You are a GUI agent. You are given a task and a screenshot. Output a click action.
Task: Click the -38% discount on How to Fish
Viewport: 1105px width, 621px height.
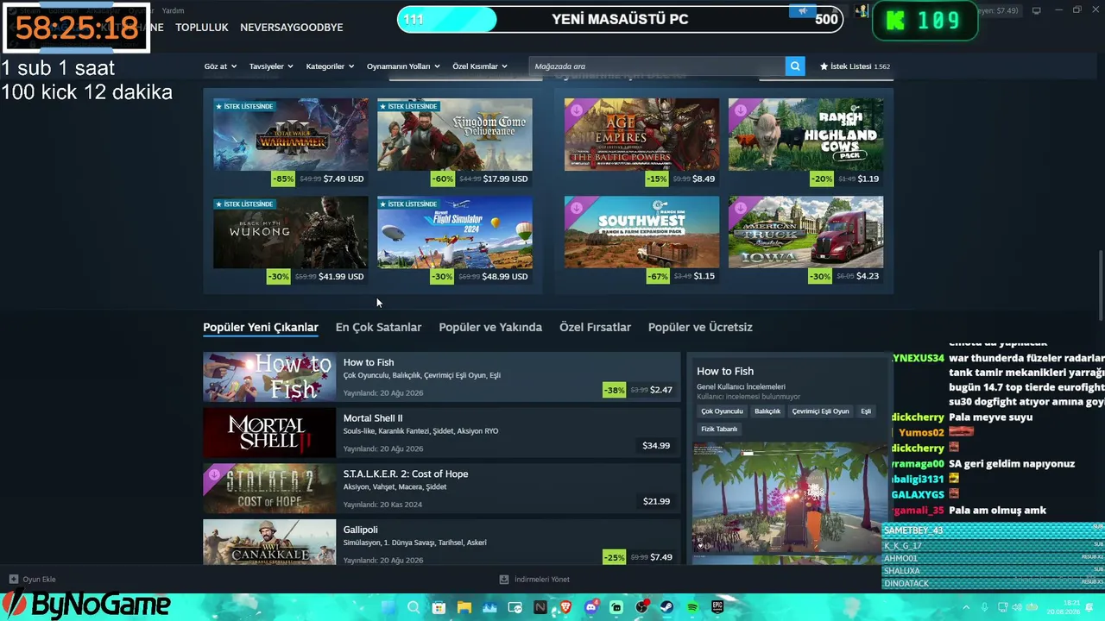coord(614,390)
